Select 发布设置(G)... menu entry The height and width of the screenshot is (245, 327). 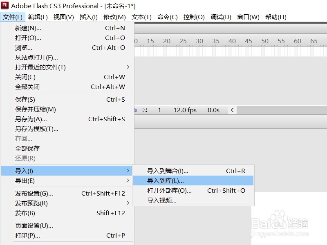[x=67, y=193]
